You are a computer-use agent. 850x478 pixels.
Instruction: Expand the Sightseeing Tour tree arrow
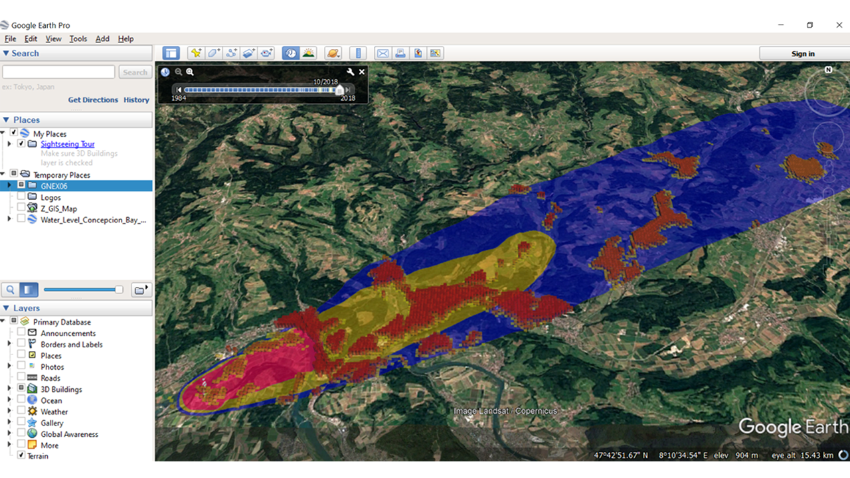9,143
